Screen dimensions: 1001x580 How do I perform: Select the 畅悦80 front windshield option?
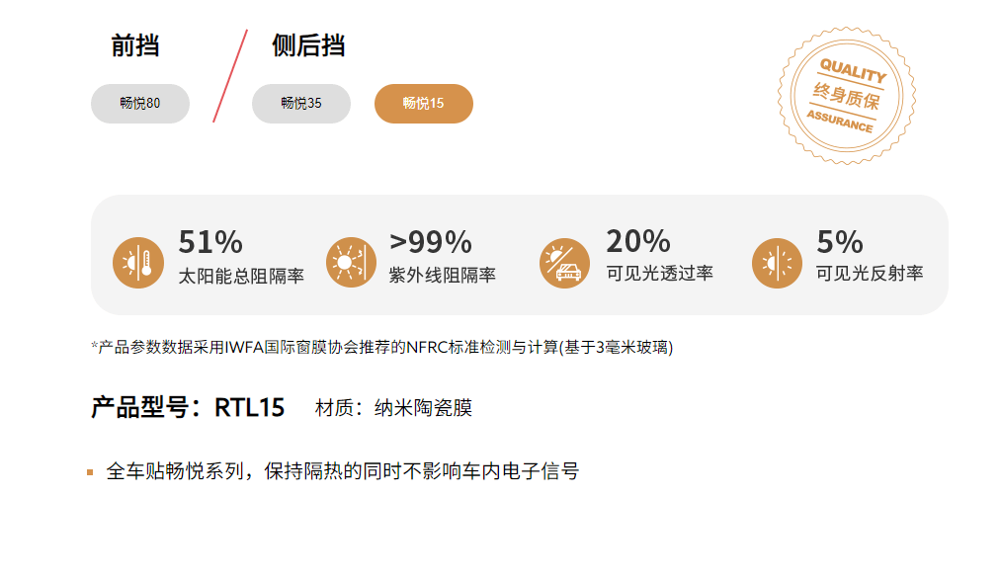point(140,104)
